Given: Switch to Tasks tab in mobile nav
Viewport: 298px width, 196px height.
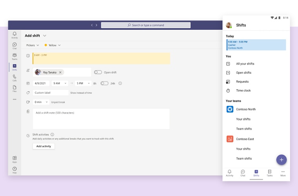Looking at the screenshot, I should tap(269, 173).
